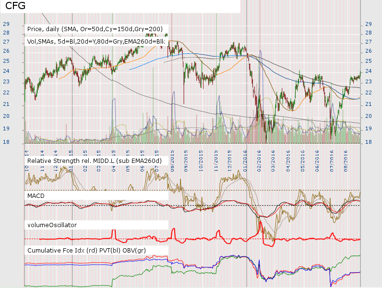Click the 18 price label on left axis
Image resolution: width=382 pixels, height=288 pixels.
click(x=6, y=142)
